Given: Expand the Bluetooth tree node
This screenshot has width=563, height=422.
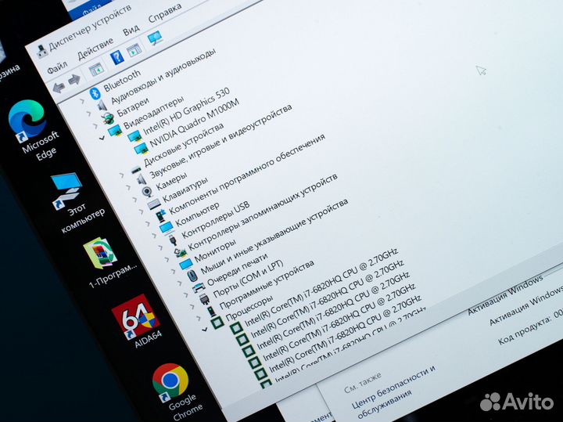Looking at the screenshot, I should pos(82,101).
